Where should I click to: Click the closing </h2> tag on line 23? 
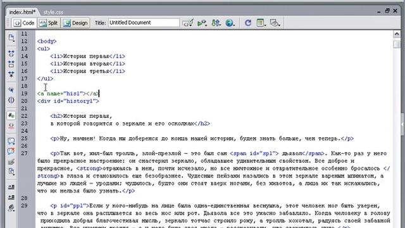pos(202,123)
